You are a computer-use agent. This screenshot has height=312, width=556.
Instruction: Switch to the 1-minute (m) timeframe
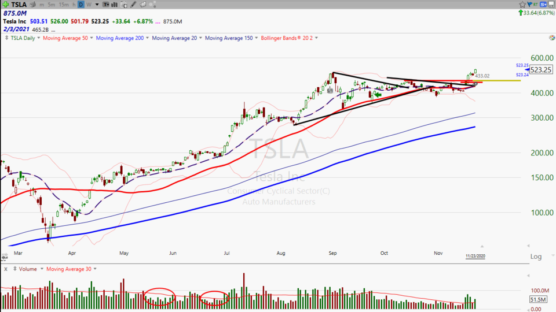coord(42,5)
